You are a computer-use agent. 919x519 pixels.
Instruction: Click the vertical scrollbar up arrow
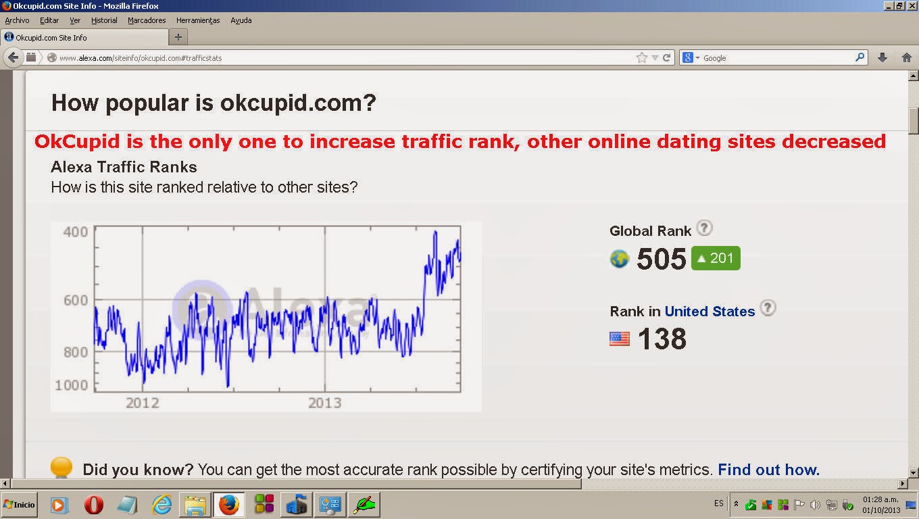tap(913, 75)
